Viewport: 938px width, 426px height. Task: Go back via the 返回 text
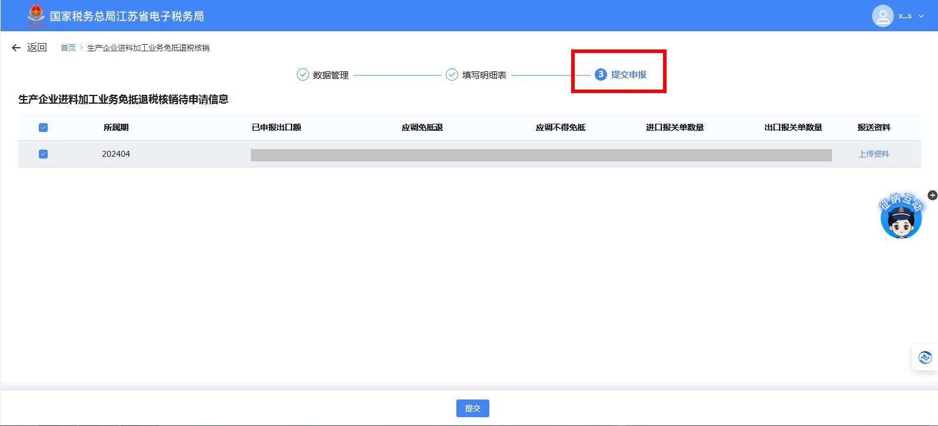pyautogui.click(x=37, y=48)
